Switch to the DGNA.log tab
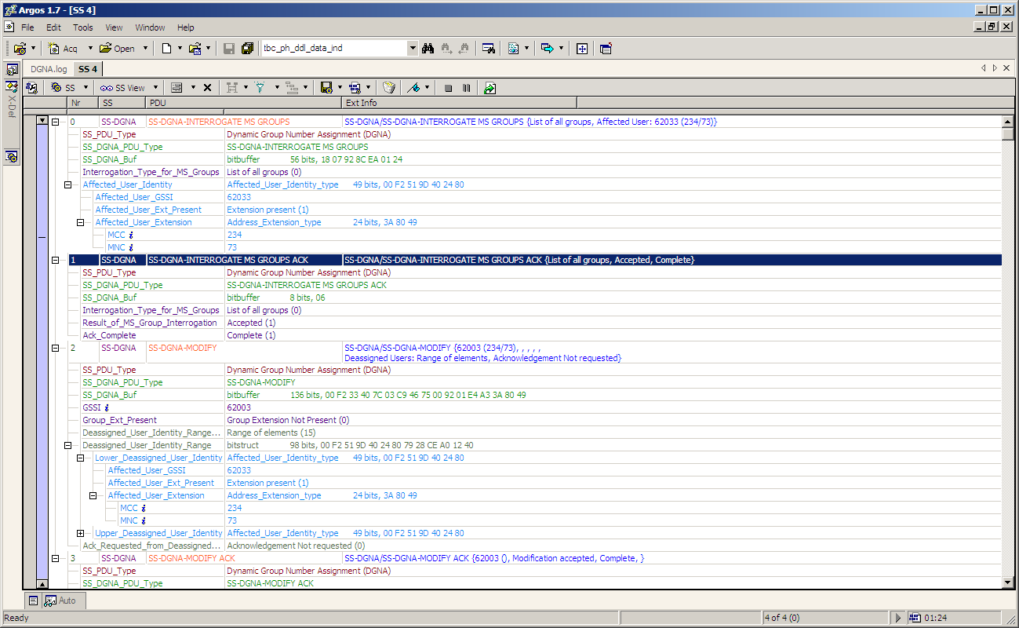Screen dimensions: 1019x628 click(49, 69)
